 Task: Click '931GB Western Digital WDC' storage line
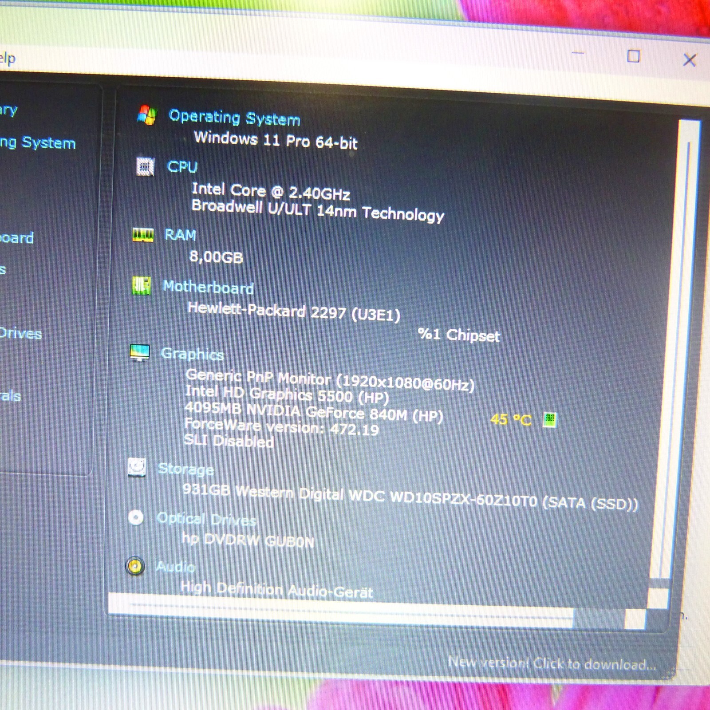click(410, 497)
